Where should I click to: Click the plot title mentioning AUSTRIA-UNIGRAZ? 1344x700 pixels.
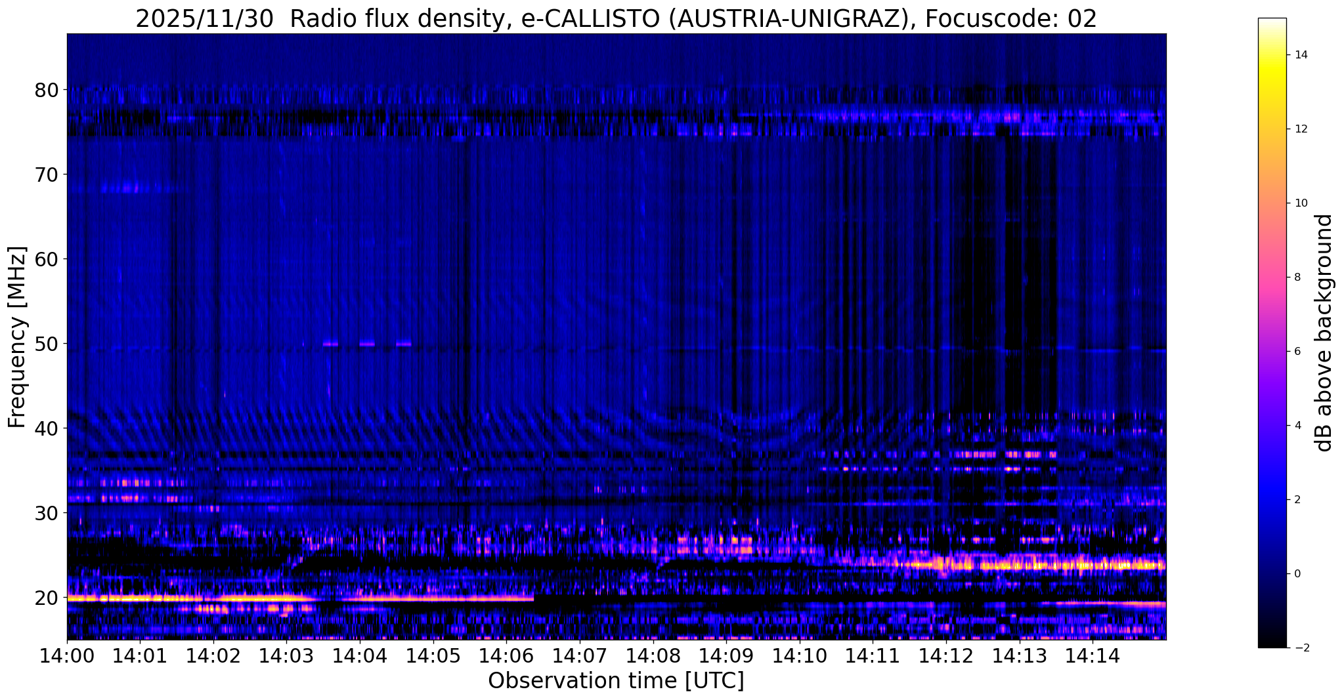click(616, 18)
